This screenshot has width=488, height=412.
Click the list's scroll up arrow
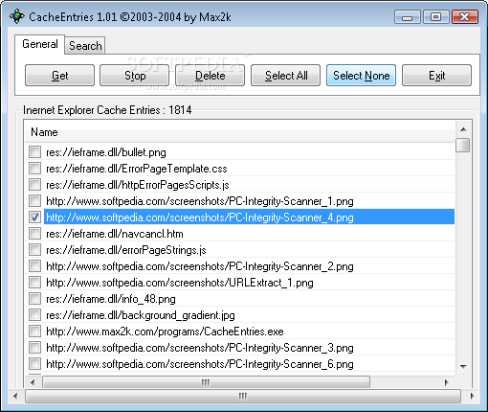463,129
